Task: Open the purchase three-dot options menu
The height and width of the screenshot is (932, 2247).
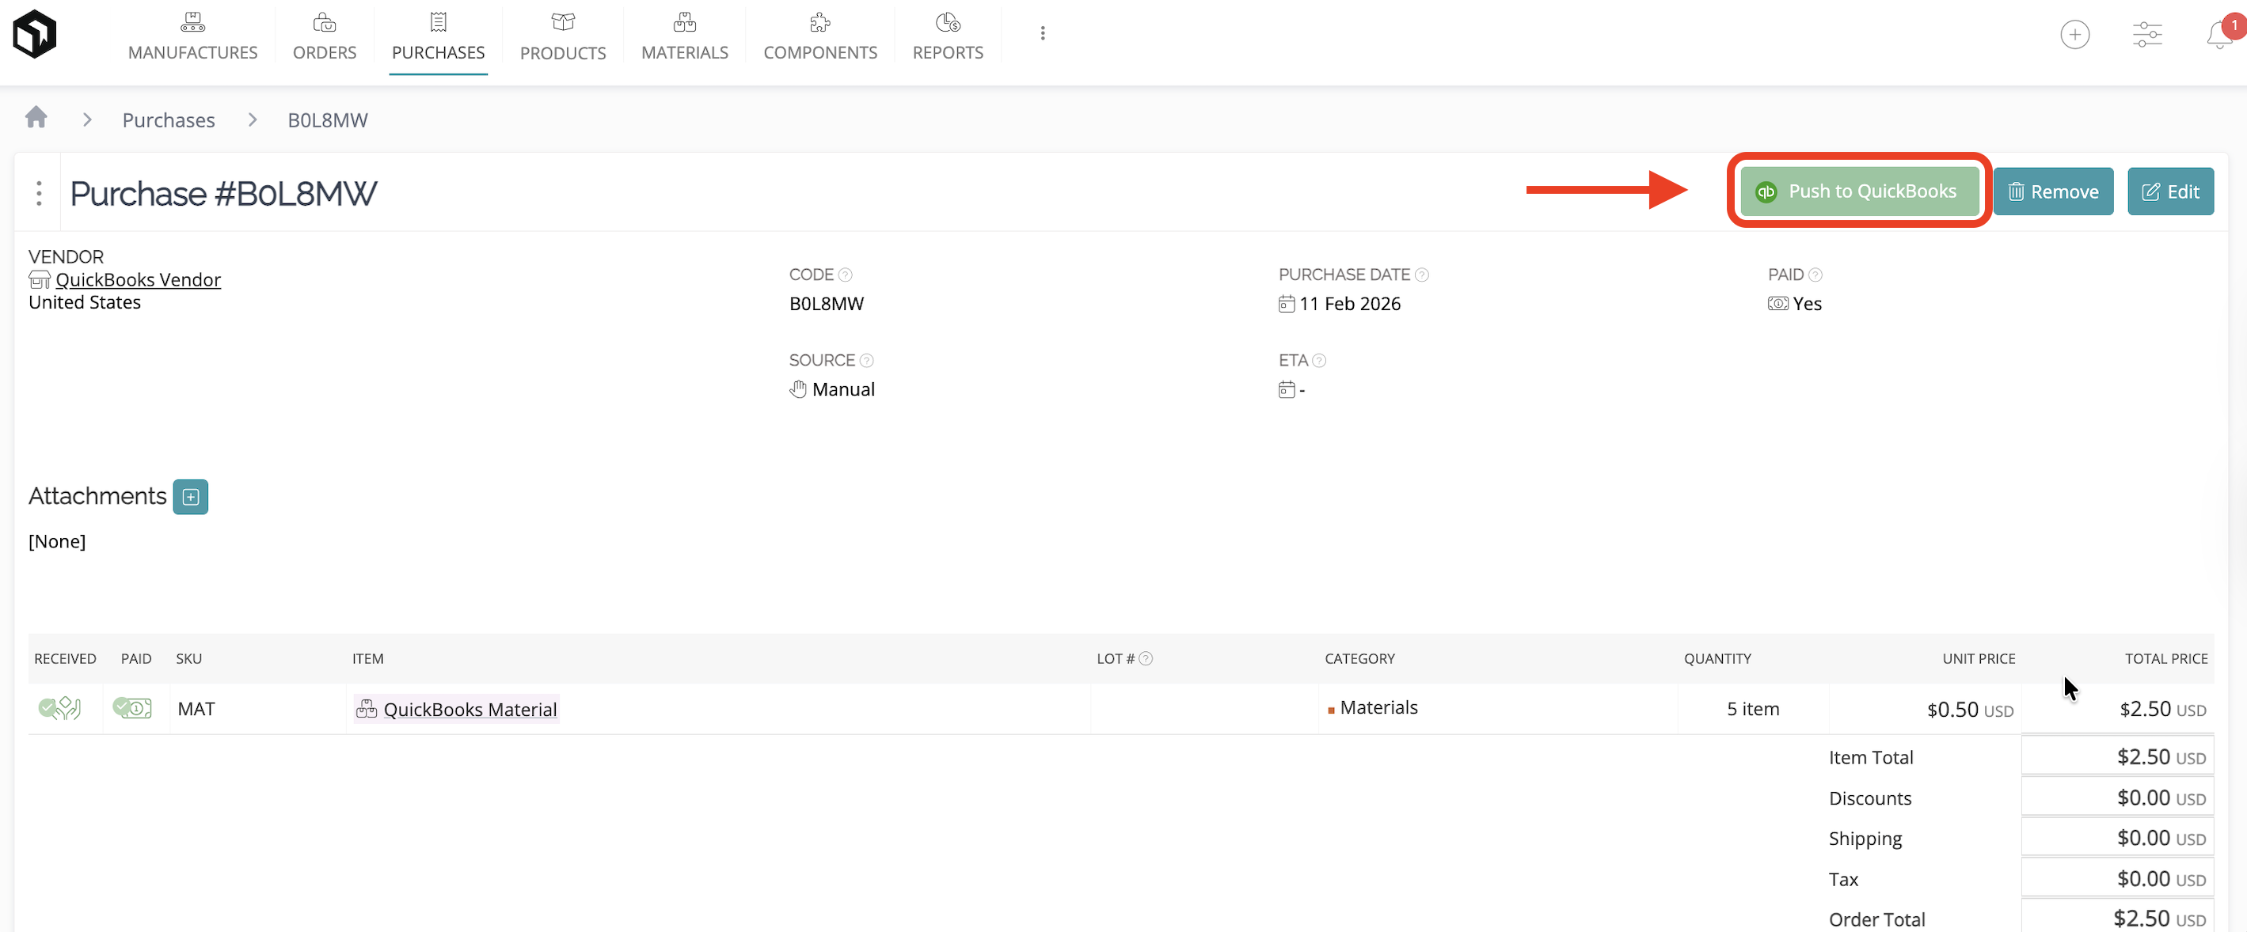Action: click(38, 193)
